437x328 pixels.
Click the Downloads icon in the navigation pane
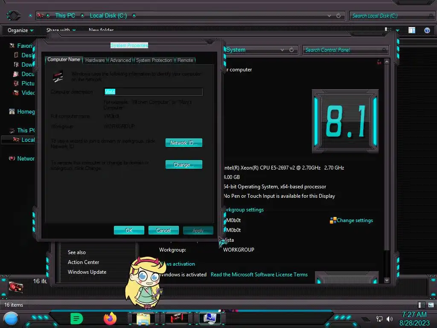[16, 64]
